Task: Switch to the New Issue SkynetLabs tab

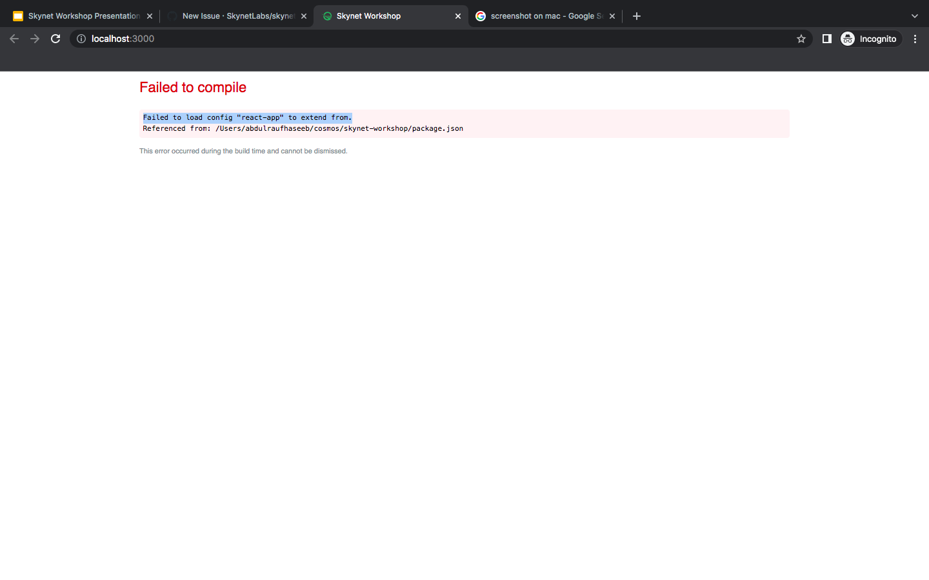Action: (x=232, y=15)
